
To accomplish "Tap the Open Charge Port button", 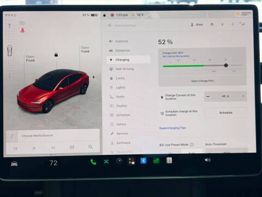I will [x=203, y=81].
